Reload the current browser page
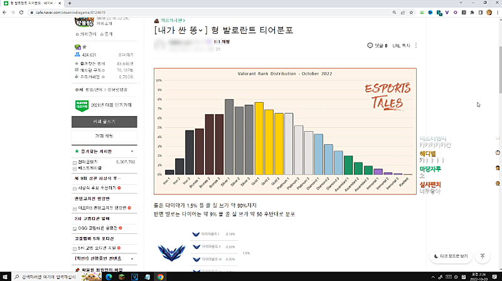This screenshot has width=502, height=281. 21,13
